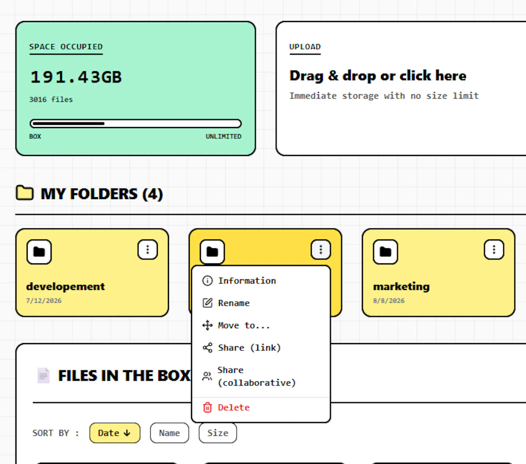Open the developement folder's three-dot menu
The height and width of the screenshot is (464, 526).
[x=148, y=250]
